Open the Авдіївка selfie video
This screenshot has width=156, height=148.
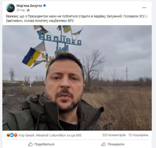pos(77,78)
